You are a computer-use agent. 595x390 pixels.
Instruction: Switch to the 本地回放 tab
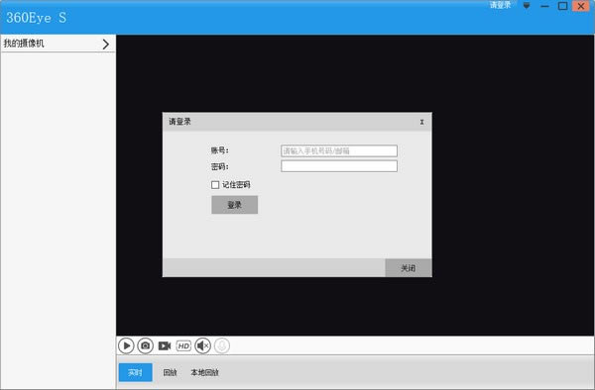click(204, 372)
